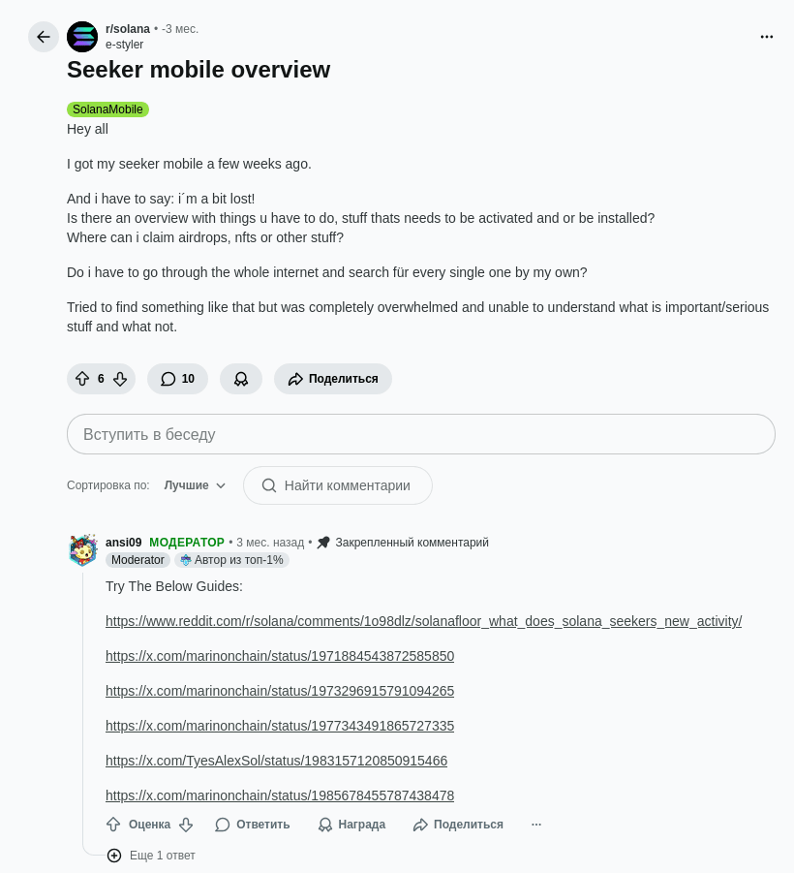Click the back arrow button
The width and height of the screenshot is (794, 873).
44,37
